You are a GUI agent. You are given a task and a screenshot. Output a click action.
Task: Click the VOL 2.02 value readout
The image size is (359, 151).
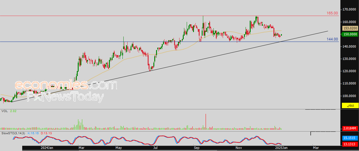13,111
